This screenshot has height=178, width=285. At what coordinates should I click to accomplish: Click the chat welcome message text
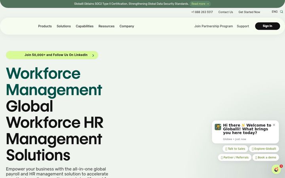pos(247,129)
